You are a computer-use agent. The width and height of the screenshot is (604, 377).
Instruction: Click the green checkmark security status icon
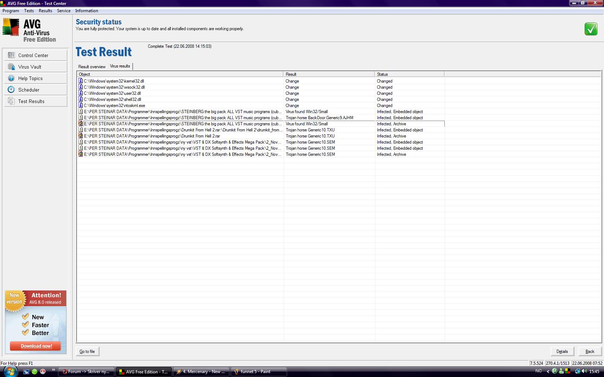coord(591,29)
